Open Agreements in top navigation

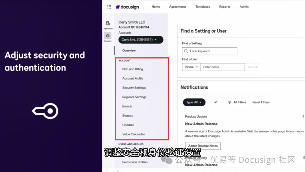click(178, 7)
